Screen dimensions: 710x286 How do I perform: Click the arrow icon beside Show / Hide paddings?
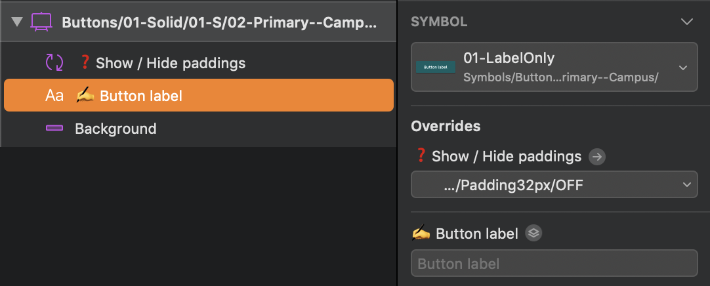click(x=597, y=156)
